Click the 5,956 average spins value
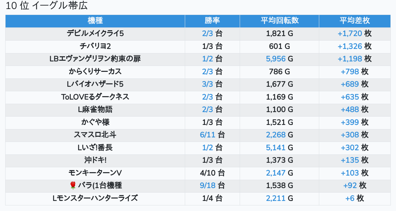The height and width of the screenshot is (211, 396). (x=275, y=59)
